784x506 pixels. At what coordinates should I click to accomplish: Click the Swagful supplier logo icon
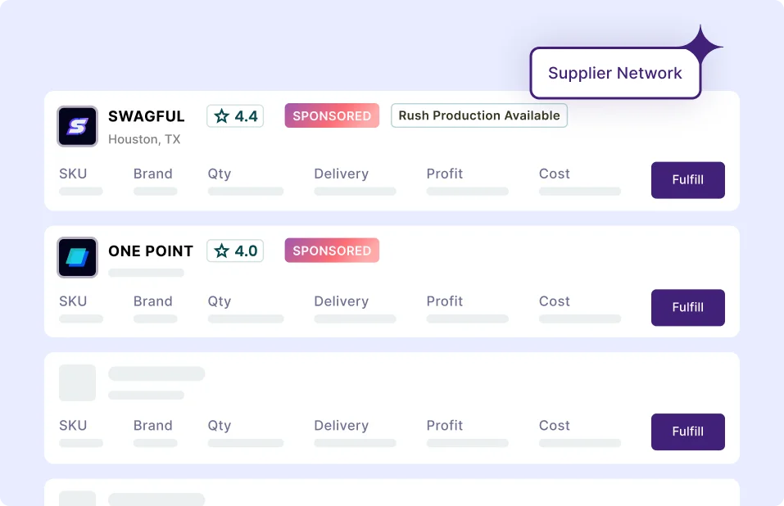coord(77,126)
